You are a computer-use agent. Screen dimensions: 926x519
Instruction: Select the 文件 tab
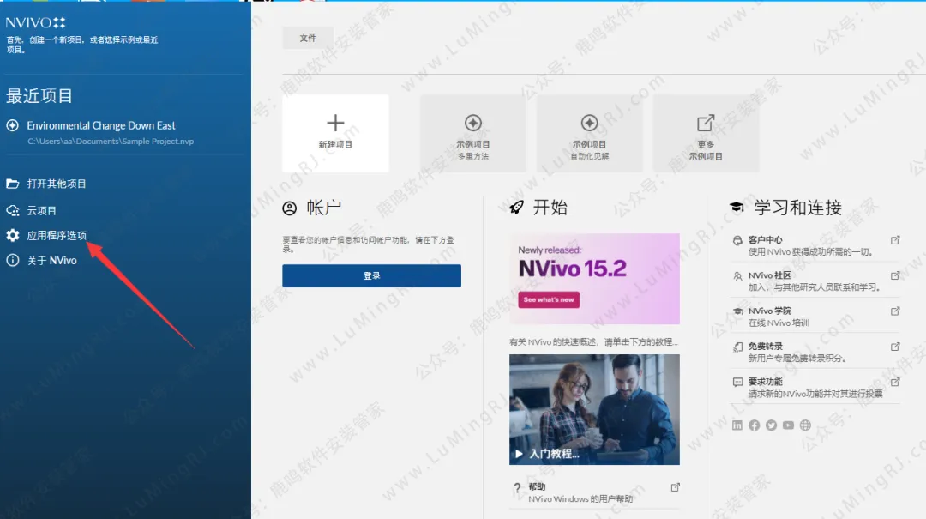308,39
